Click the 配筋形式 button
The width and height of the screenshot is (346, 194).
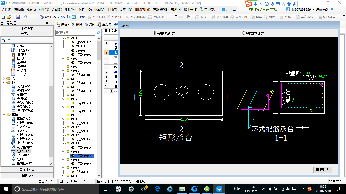click(x=322, y=170)
